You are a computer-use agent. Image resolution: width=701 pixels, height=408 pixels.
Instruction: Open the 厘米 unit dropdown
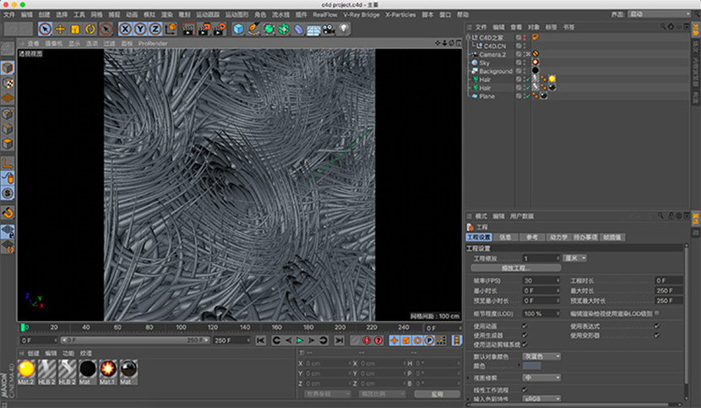(576, 258)
